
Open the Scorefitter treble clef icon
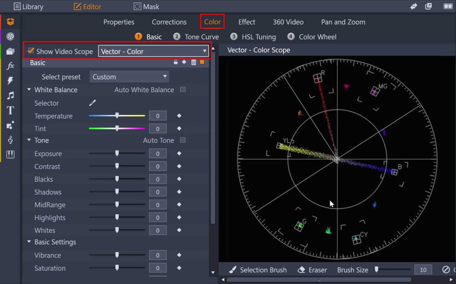point(10,140)
